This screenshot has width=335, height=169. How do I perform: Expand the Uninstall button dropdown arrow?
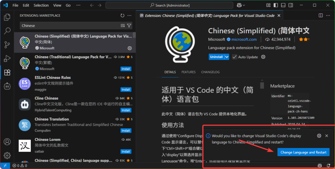coord(227,57)
